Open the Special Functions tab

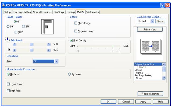tap(42, 12)
